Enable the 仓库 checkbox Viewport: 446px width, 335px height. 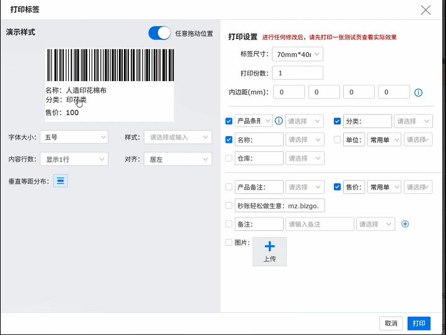pyautogui.click(x=229, y=159)
